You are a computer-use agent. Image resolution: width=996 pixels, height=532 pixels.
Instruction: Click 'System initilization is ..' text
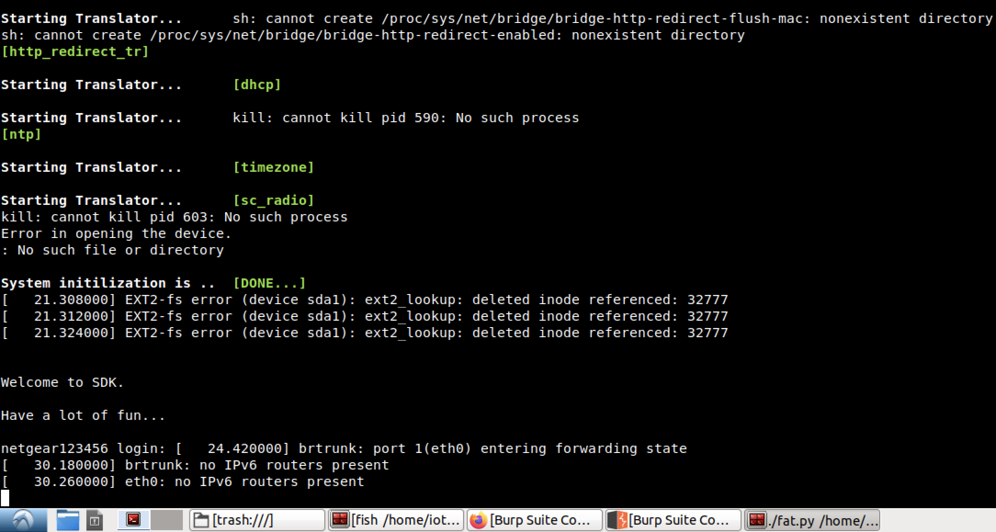(108, 283)
